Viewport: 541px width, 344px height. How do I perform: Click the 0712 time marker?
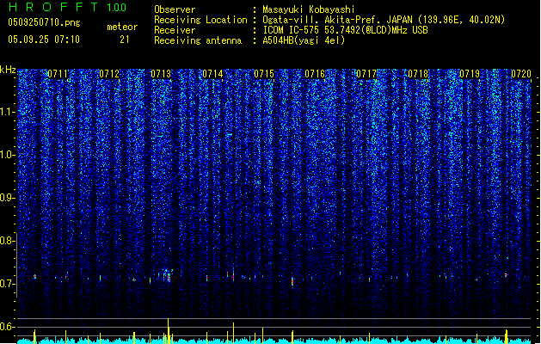point(109,74)
